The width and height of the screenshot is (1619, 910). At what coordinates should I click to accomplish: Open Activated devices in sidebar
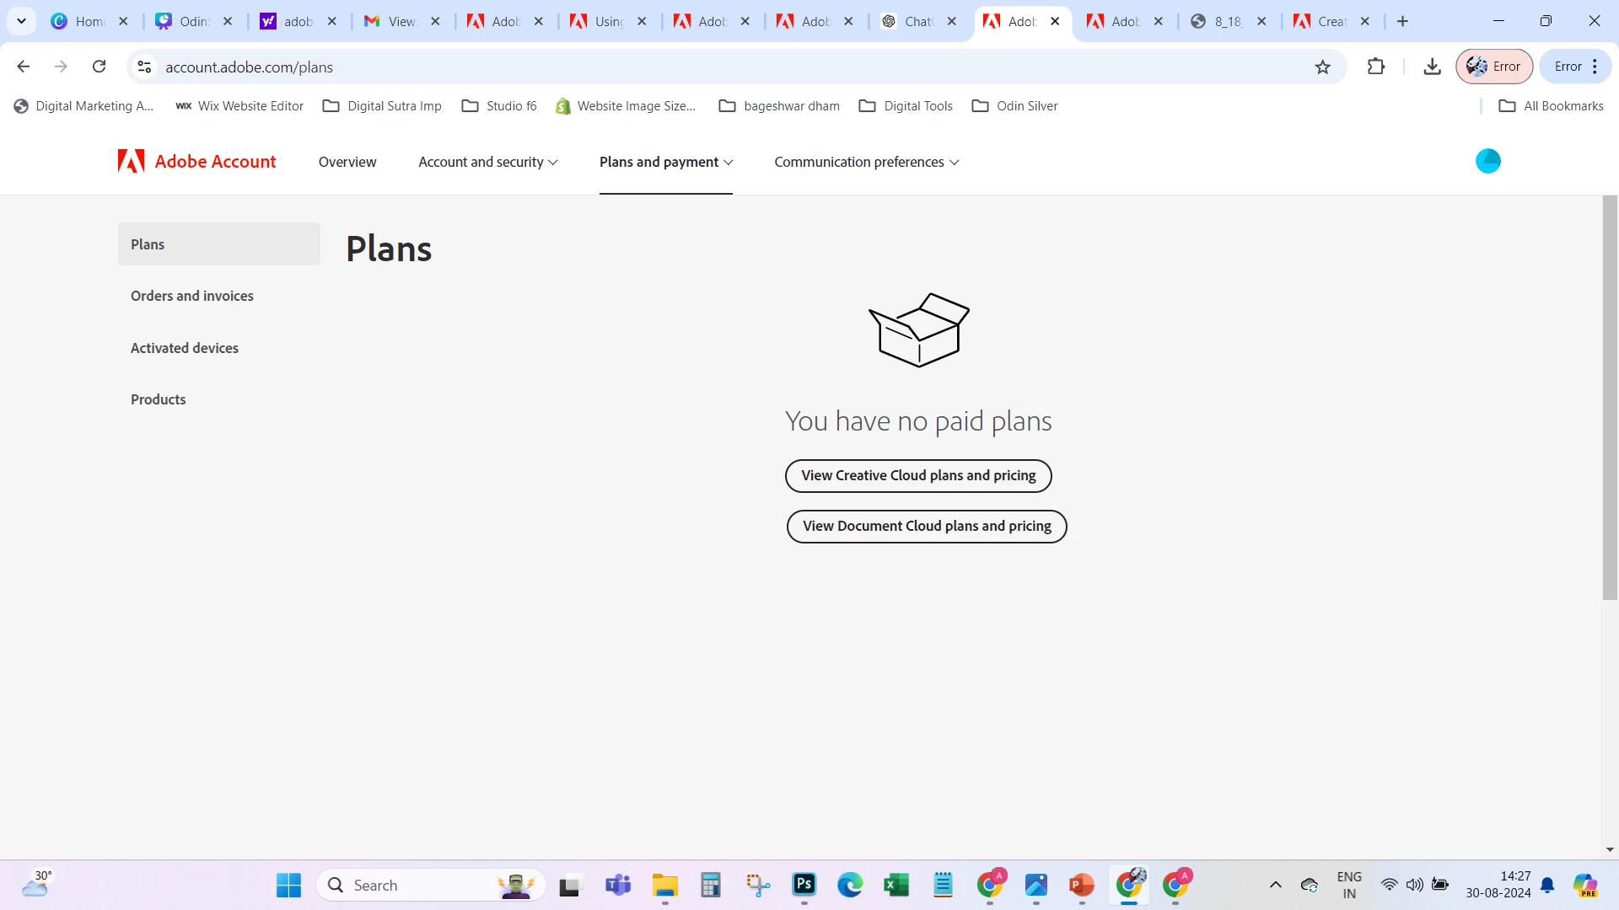coord(185,348)
